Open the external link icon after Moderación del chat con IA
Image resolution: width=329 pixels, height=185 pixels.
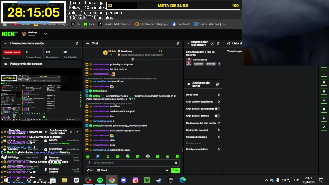click(x=219, y=123)
